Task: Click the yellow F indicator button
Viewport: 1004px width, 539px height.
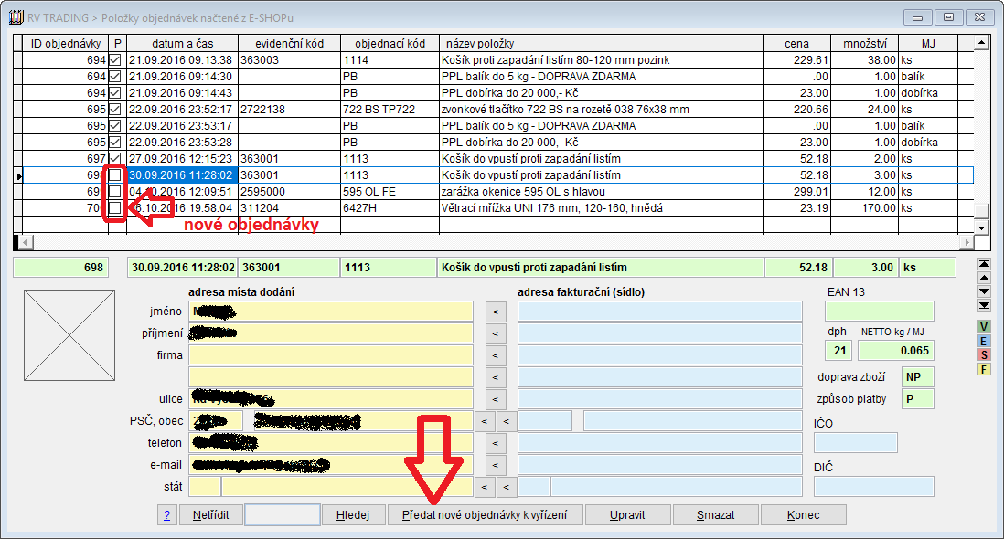Action: (984, 369)
